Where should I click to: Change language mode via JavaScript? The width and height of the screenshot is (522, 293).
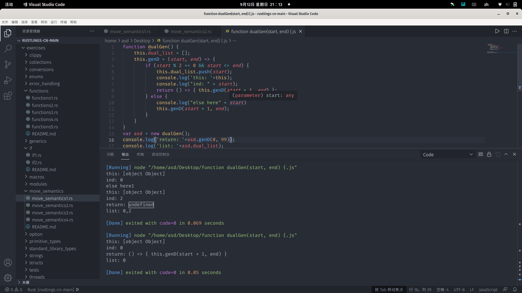[488, 289]
